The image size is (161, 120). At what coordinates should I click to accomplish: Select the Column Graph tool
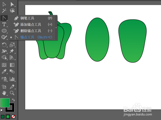coord(12,79)
